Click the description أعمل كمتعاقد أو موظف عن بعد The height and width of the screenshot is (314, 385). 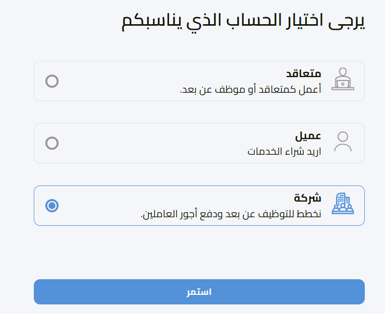(x=250, y=90)
